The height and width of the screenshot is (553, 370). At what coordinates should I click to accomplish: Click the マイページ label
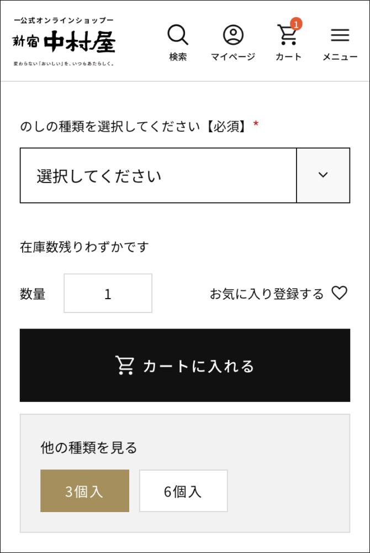click(x=233, y=56)
